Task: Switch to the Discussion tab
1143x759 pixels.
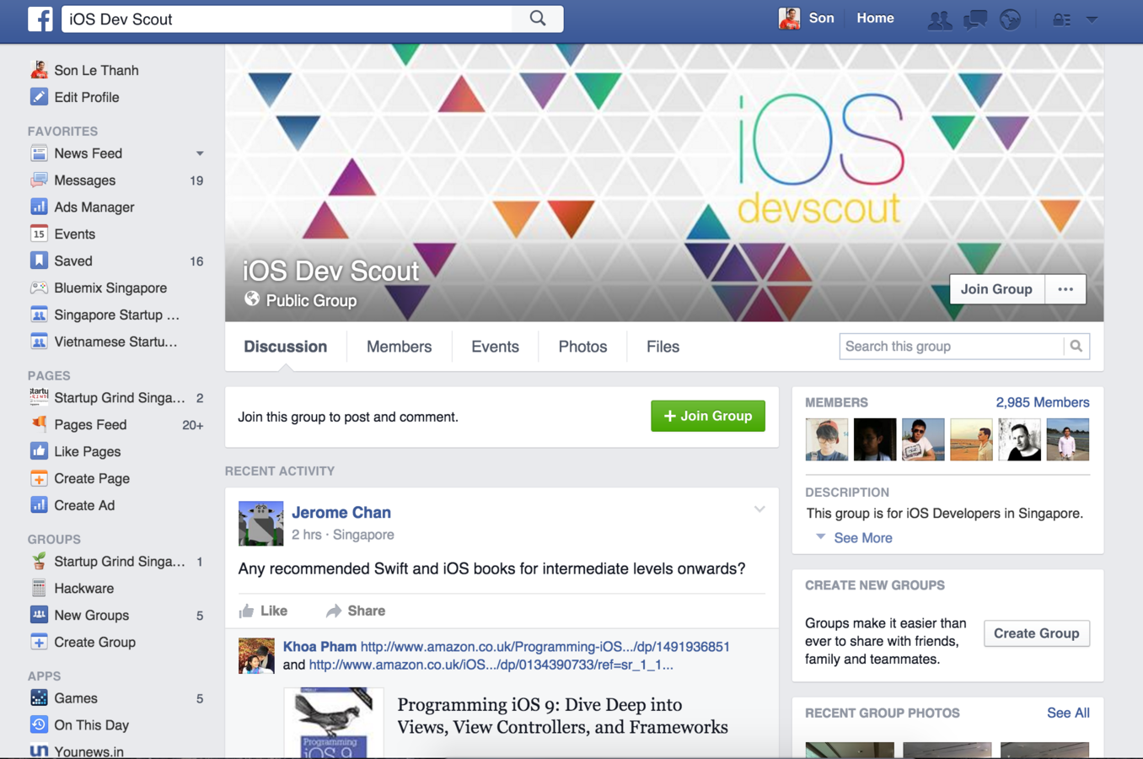Action: (x=285, y=347)
